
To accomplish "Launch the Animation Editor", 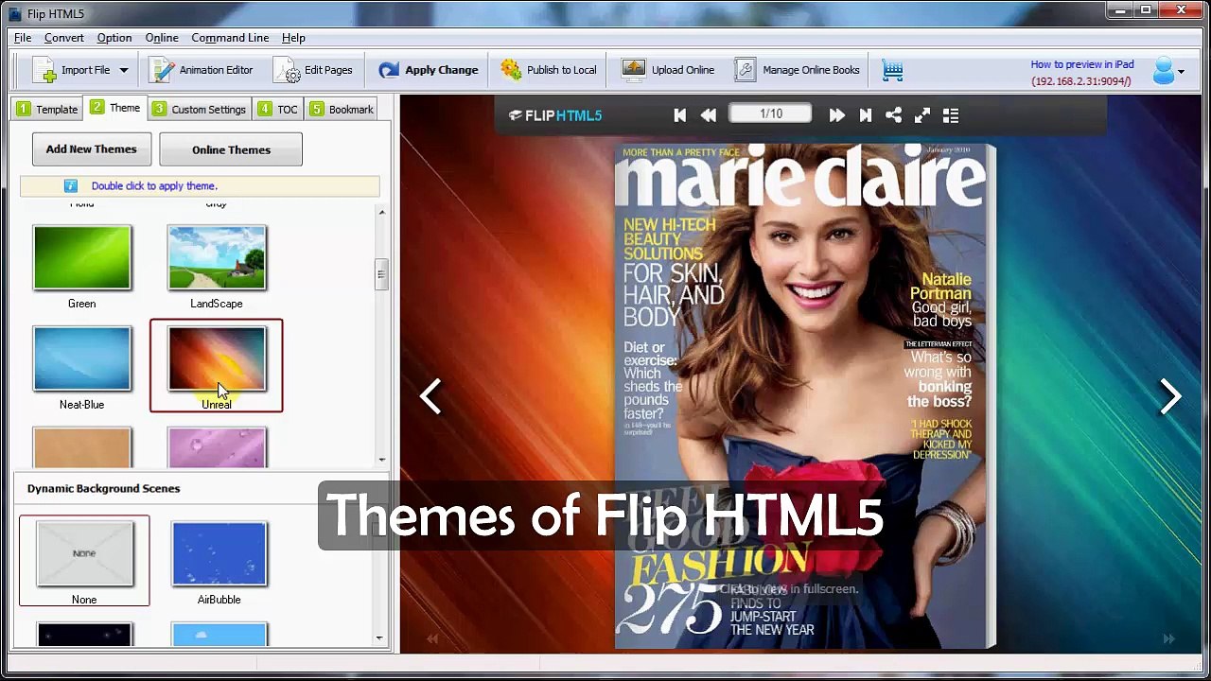I will [x=202, y=70].
